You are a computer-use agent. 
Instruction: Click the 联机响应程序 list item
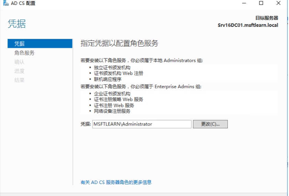(x=108, y=79)
